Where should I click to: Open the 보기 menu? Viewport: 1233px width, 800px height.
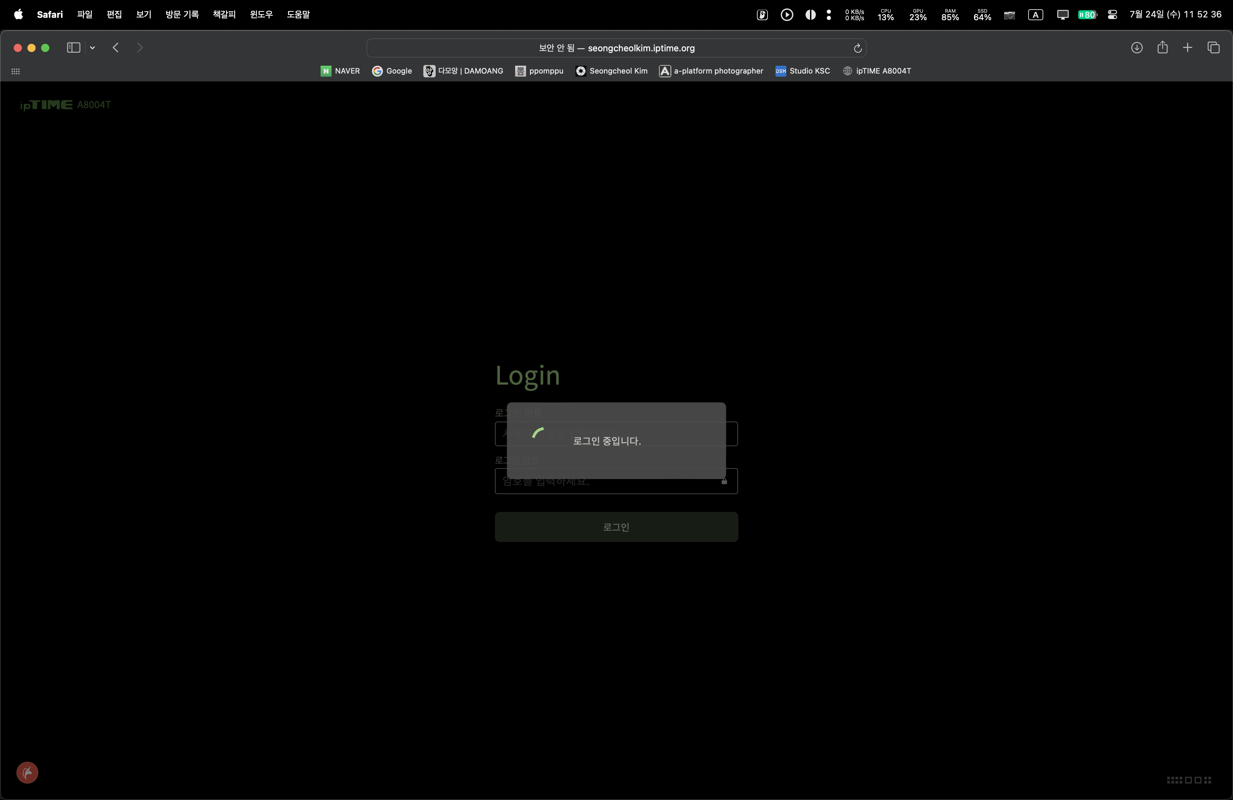(144, 14)
